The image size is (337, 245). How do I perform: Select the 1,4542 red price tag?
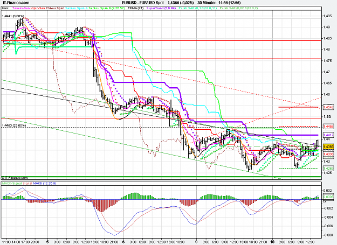tap(328, 107)
